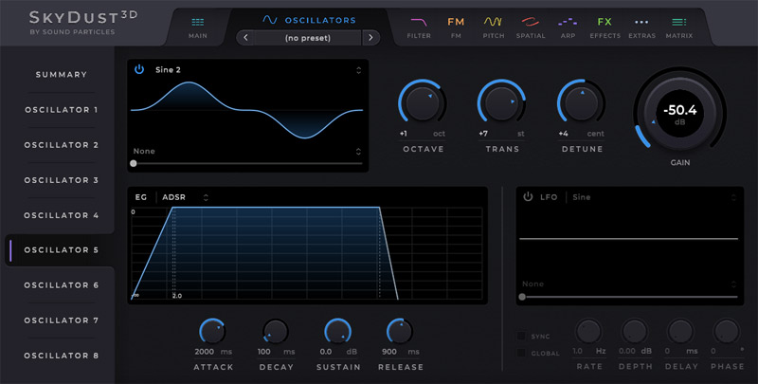758x384 pixels.
Task: Open the (no preset) preset menu
Action: pos(307,38)
